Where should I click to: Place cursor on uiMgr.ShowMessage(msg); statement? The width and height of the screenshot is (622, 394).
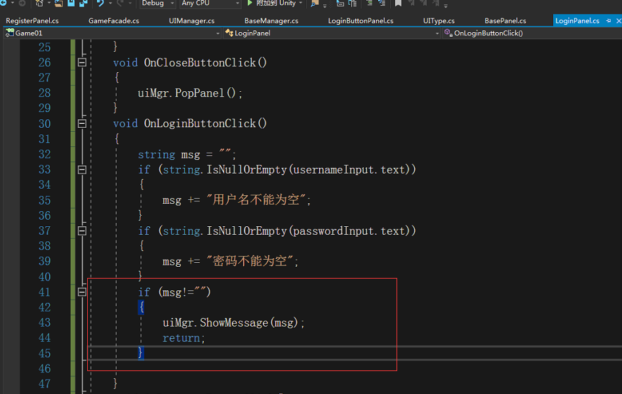[x=233, y=323]
